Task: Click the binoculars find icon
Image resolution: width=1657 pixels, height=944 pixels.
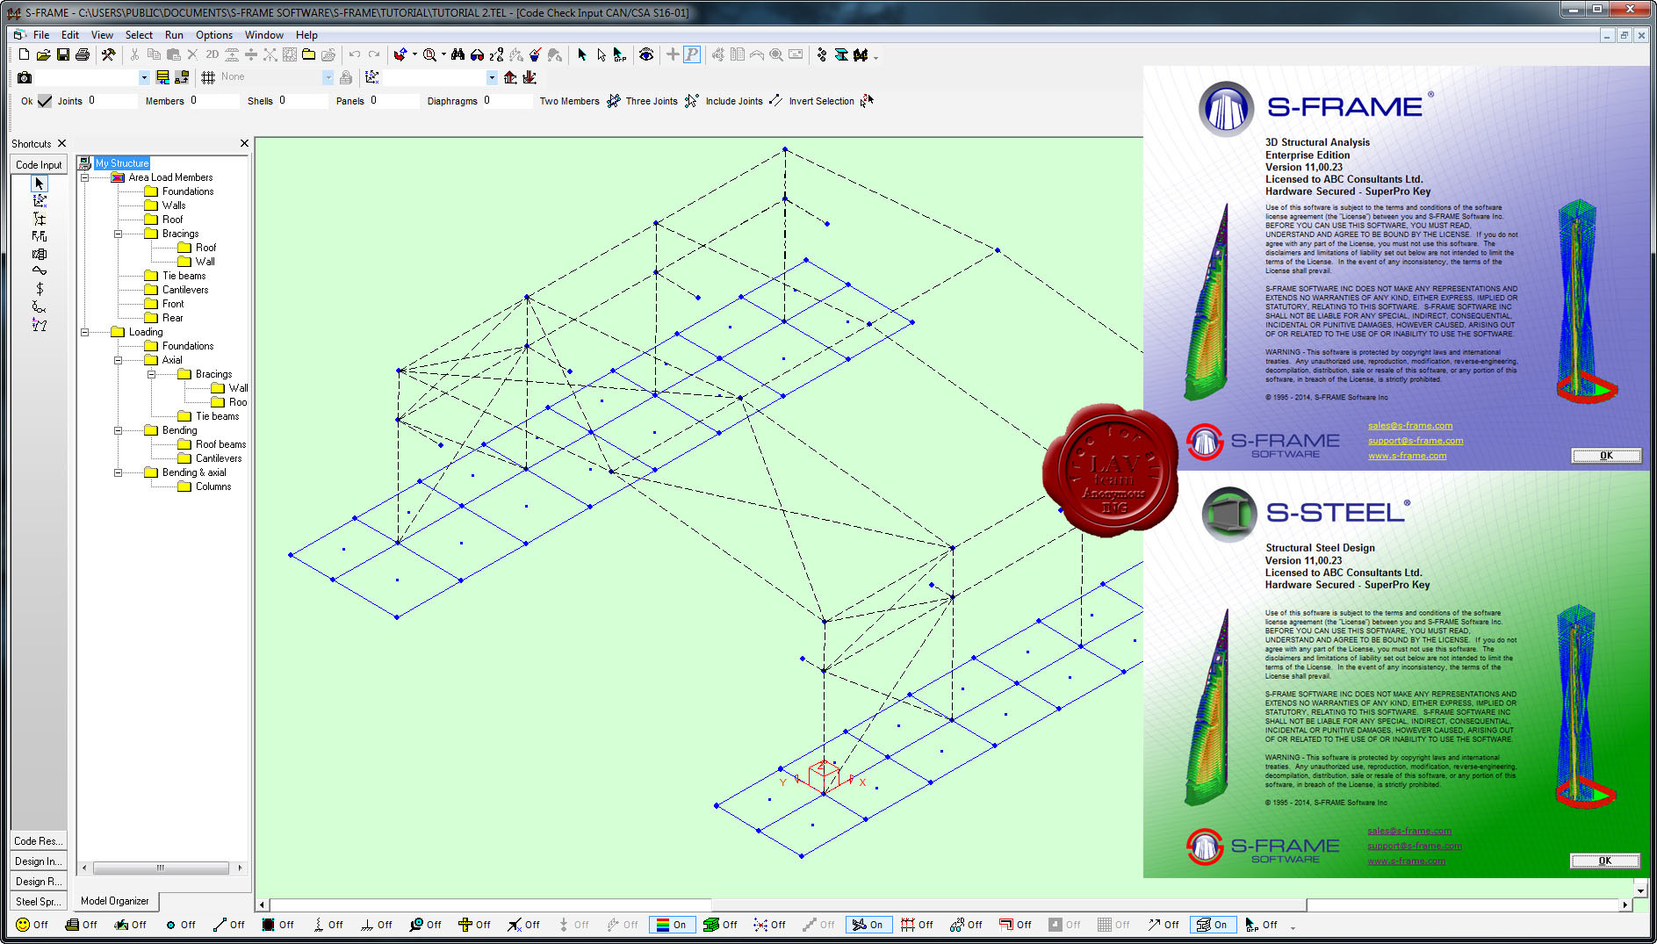Action: 457,54
